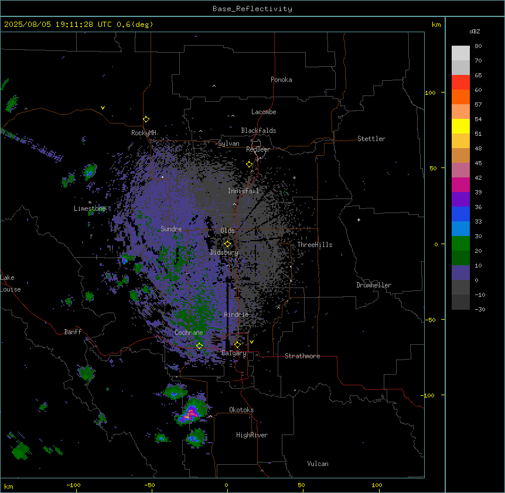The height and width of the screenshot is (493, 505).
Task: Click the HighRiver label
Action: click(252, 435)
